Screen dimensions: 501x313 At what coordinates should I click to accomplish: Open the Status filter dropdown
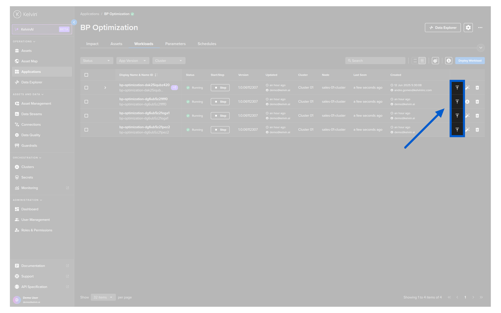click(96, 61)
